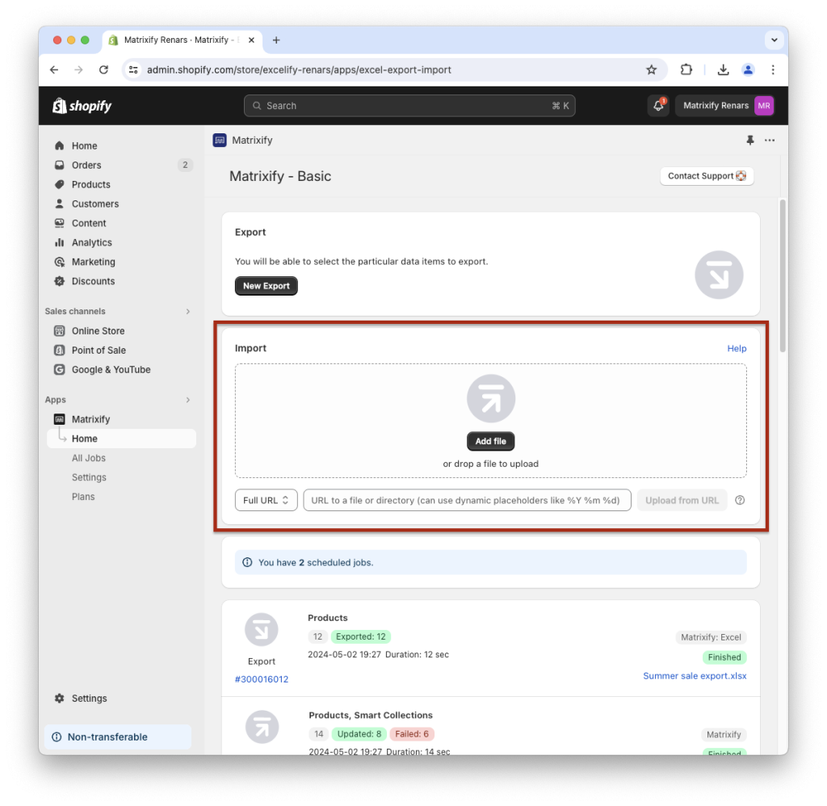Screen dimensions: 827x806
Task: Open notifications via the bell icon
Action: point(657,105)
